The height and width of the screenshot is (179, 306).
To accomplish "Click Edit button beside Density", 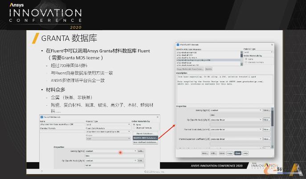I will (141, 151).
